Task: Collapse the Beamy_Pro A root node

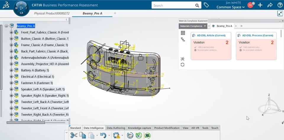Action: coord(7,26)
